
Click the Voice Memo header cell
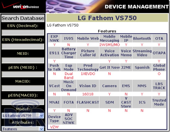coord(126,53)
